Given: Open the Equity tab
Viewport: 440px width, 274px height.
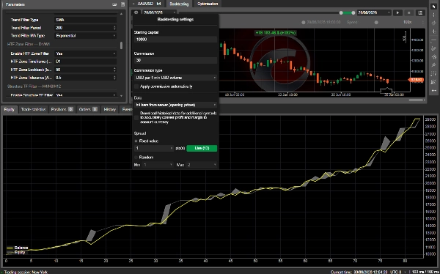Looking at the screenshot, I should click(x=10, y=109).
